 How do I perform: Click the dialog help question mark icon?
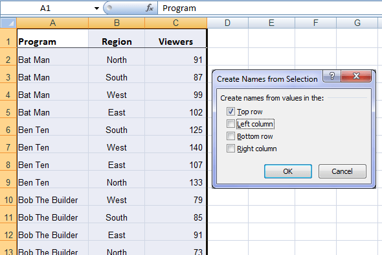(331, 76)
